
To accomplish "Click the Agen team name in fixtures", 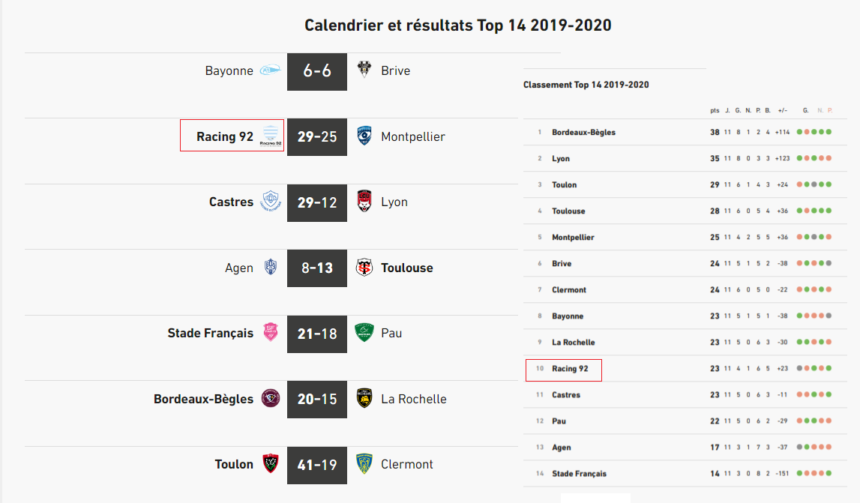I will 239,268.
